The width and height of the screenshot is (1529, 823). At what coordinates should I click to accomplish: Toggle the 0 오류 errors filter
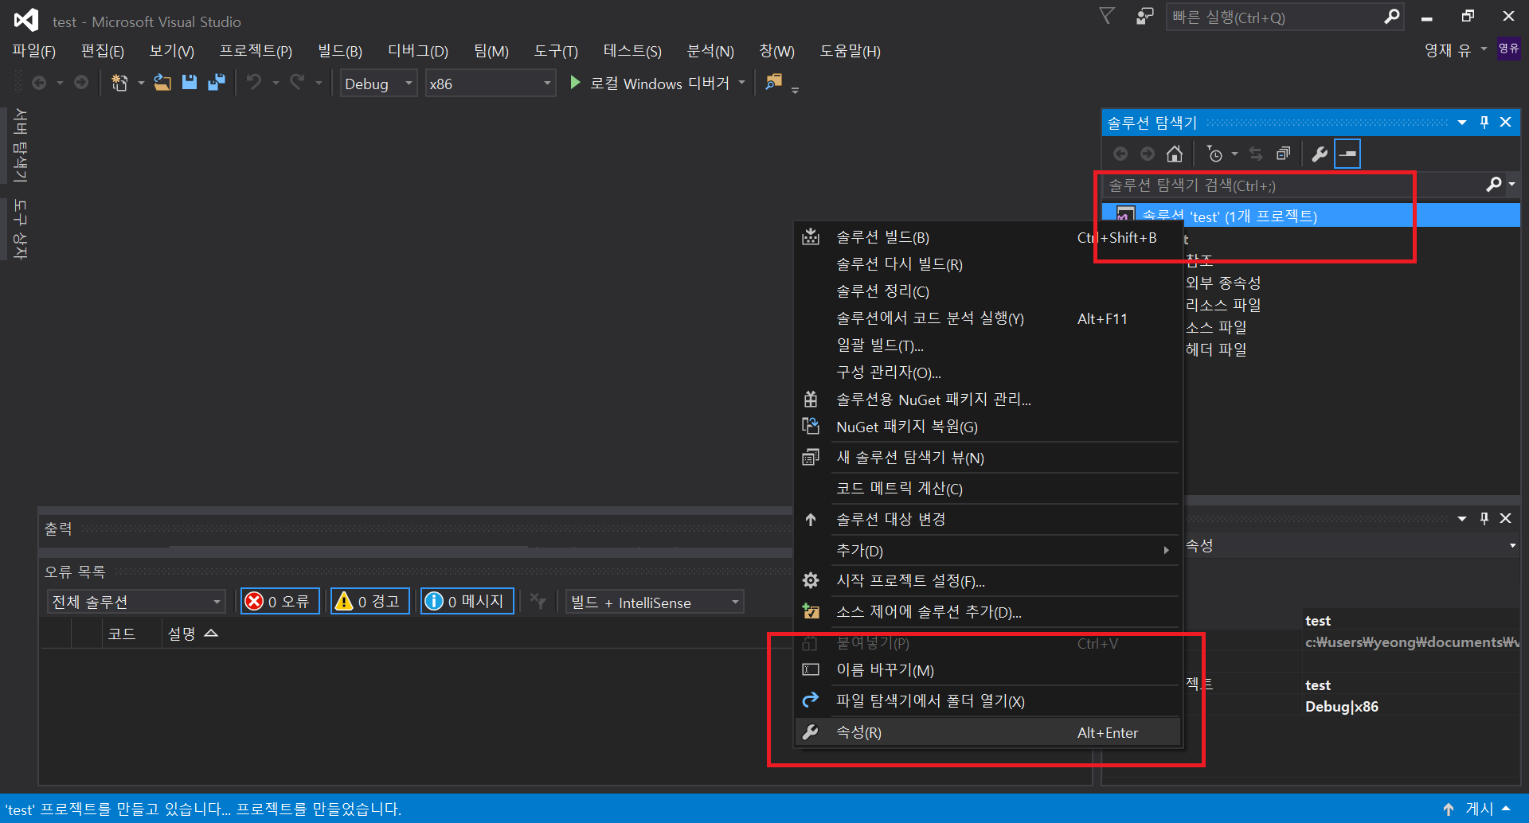(280, 602)
